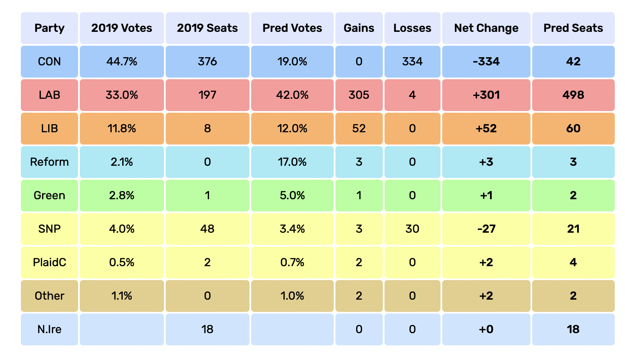This screenshot has height=356, width=625.
Task: Click Labour's predicted seats value 498
Action: pyautogui.click(x=573, y=95)
